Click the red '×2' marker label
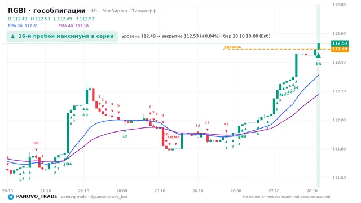The image size is (361, 203). tap(226, 124)
